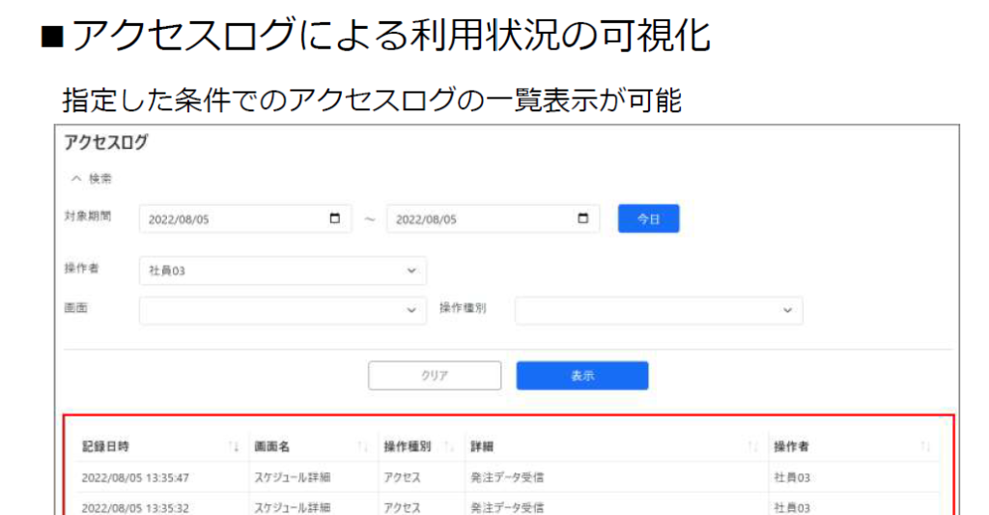
Task: Collapse the 検索 search section
Action: [90, 179]
